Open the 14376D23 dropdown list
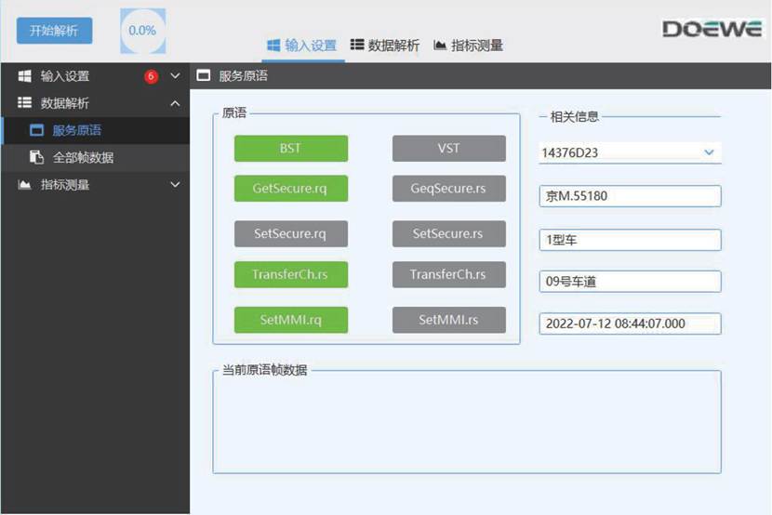772x515 pixels. [709, 152]
